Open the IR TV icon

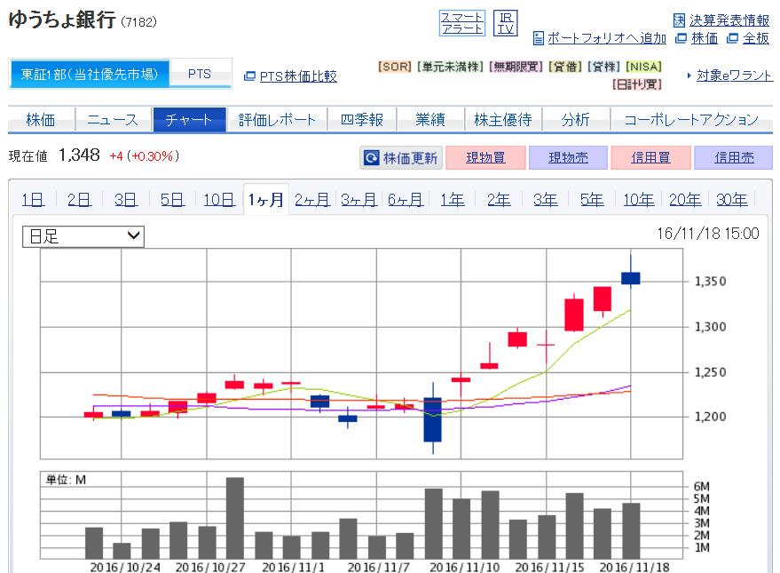(506, 23)
